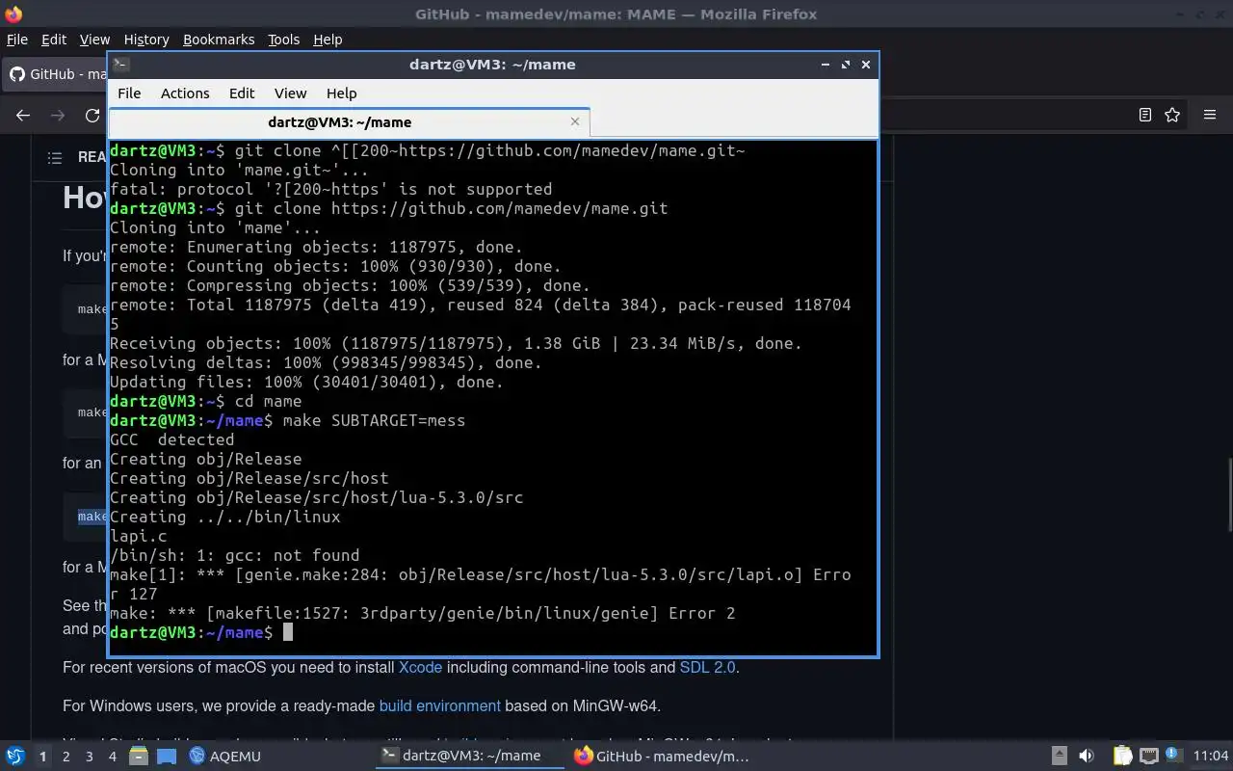Open the Firefox File menu
Screen dimensions: 1233x771
coord(17,40)
